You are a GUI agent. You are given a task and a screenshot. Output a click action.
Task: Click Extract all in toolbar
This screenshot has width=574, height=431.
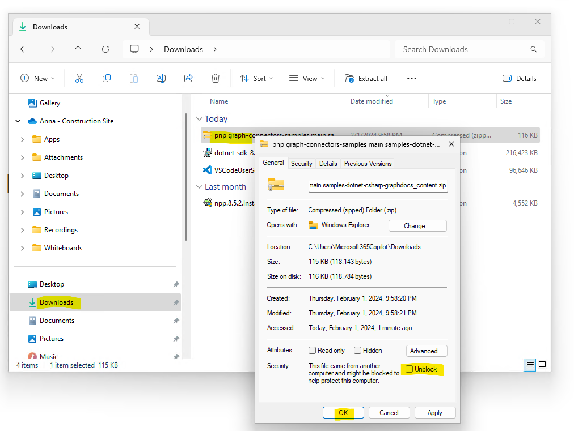[x=366, y=78]
